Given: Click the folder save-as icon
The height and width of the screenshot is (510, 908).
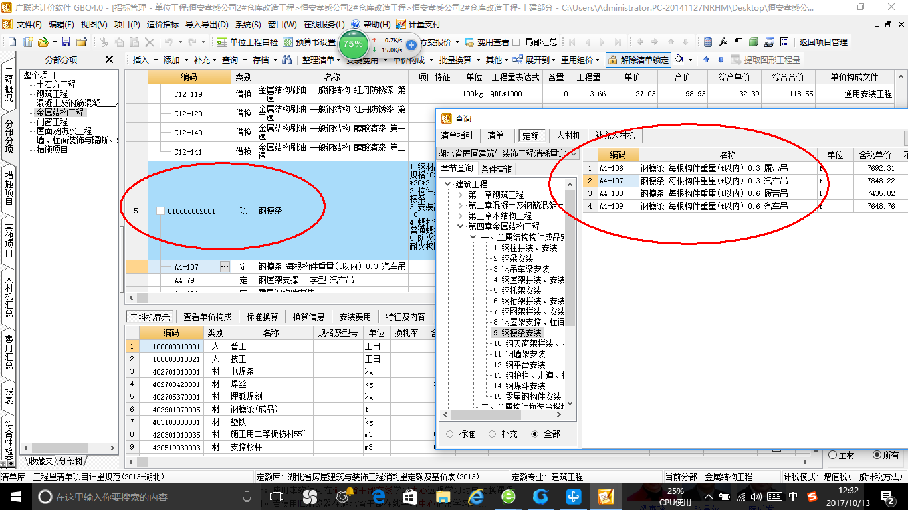Looking at the screenshot, I should coord(81,42).
